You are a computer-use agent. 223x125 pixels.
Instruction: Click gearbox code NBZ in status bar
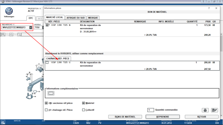[x=88, y=123]
